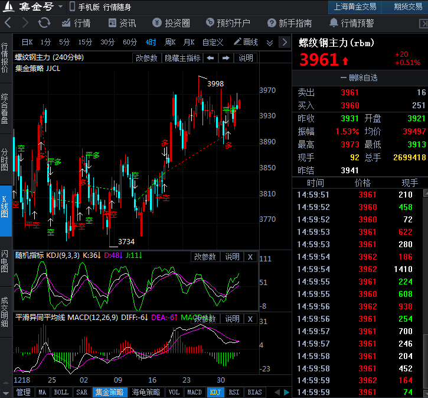This screenshot has height=398, width=428.
Task: Select 周K chart period
Action: [x=170, y=42]
